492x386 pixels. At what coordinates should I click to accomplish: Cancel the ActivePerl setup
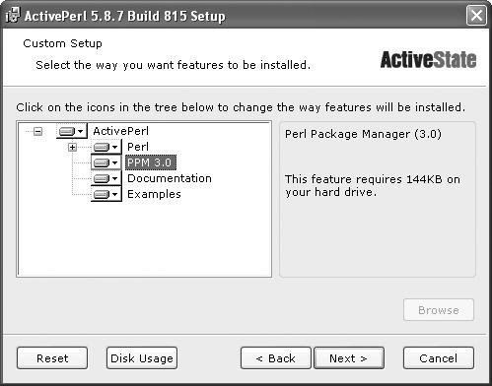point(439,358)
